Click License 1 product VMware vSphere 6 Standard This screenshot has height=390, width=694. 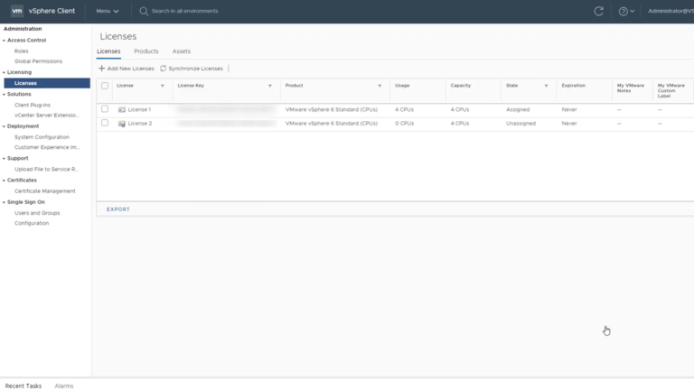[x=332, y=109]
